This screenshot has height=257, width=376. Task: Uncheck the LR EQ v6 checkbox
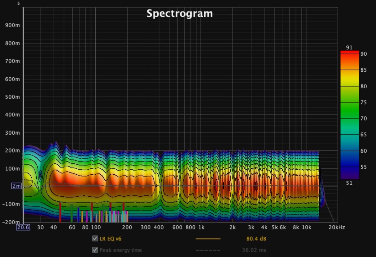pyautogui.click(x=95, y=239)
